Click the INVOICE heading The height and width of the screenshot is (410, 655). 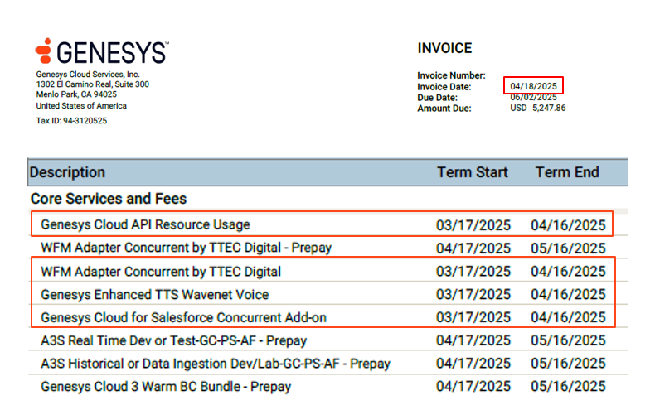point(444,48)
